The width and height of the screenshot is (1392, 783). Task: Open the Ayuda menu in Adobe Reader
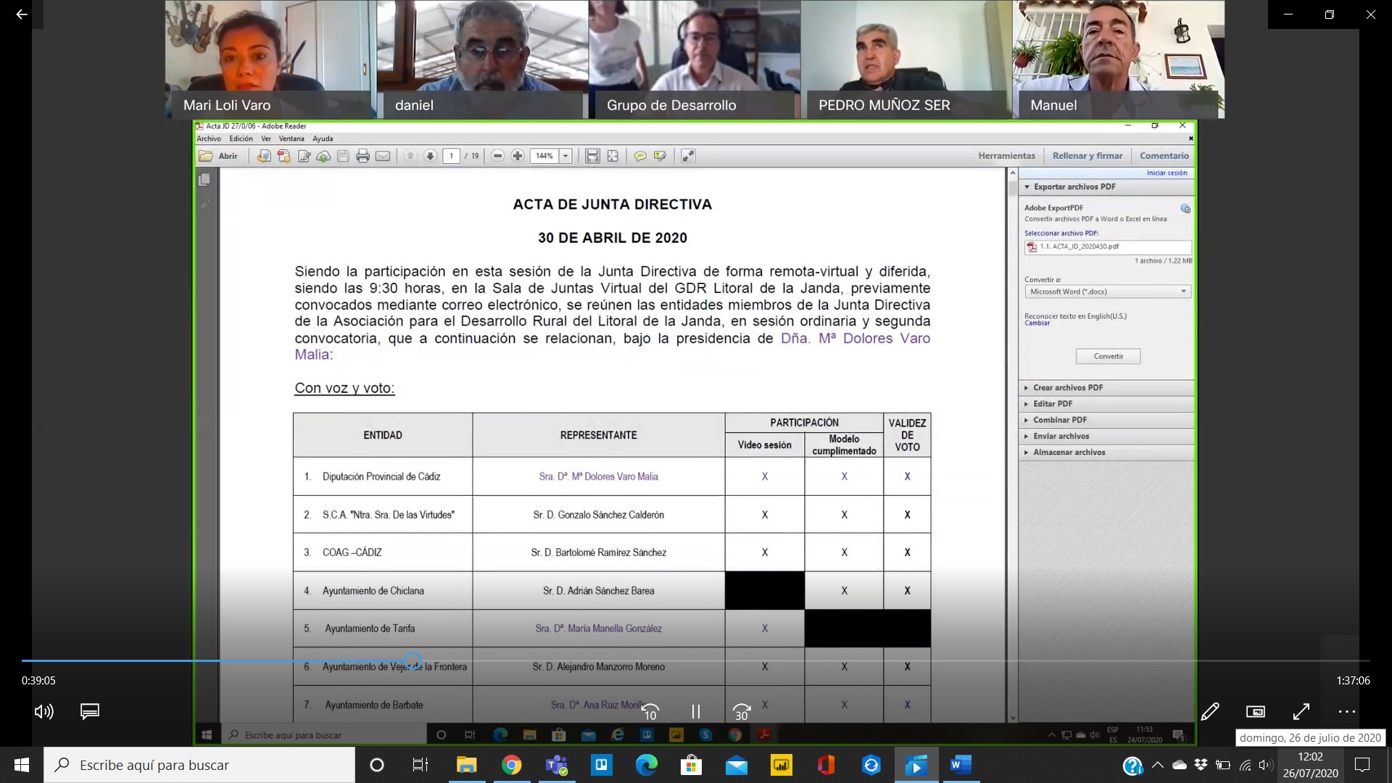[323, 138]
